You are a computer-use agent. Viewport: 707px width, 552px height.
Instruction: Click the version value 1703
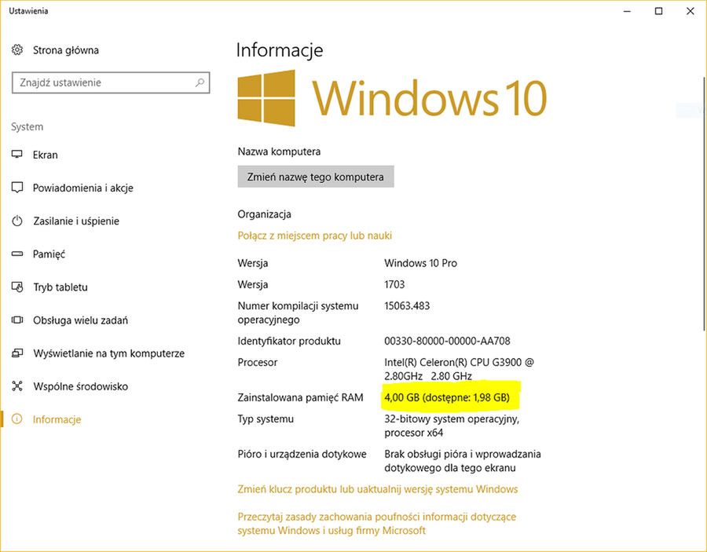pos(394,284)
